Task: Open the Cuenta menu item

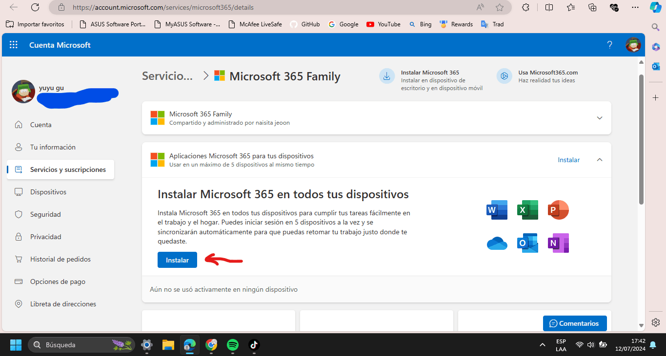Action: pos(60,125)
